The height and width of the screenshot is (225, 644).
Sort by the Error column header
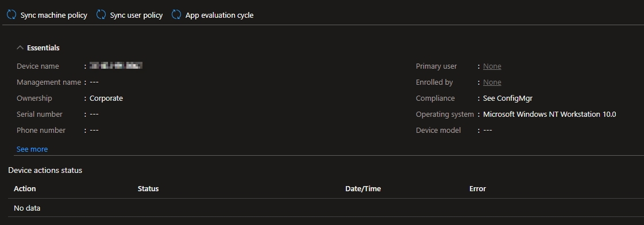click(477, 188)
